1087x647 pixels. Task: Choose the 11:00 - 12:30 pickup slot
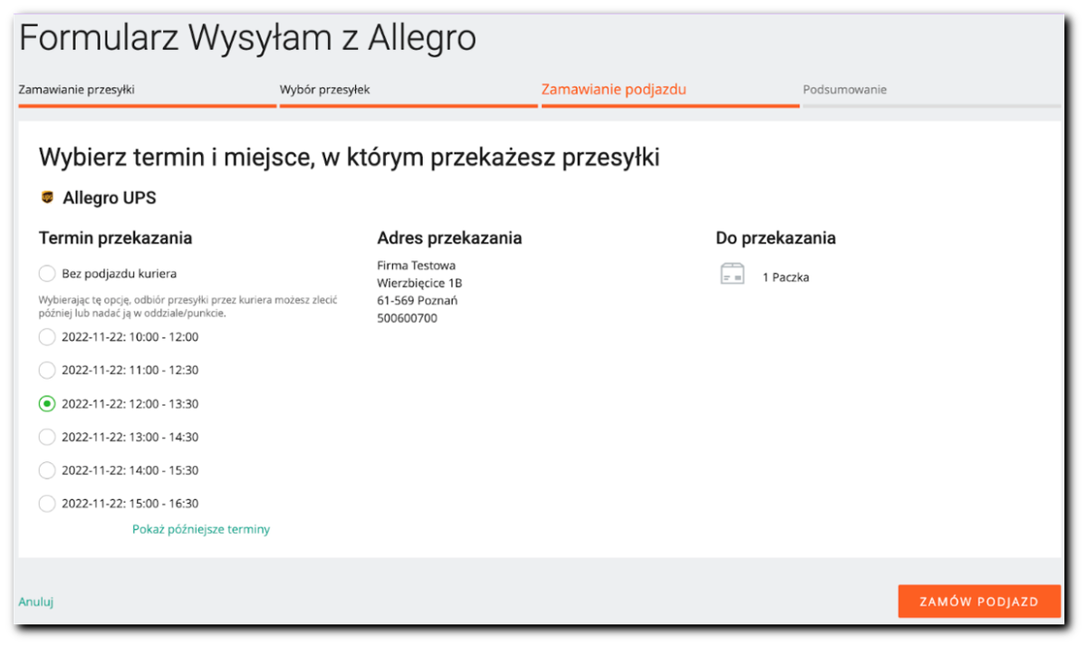[47, 370]
